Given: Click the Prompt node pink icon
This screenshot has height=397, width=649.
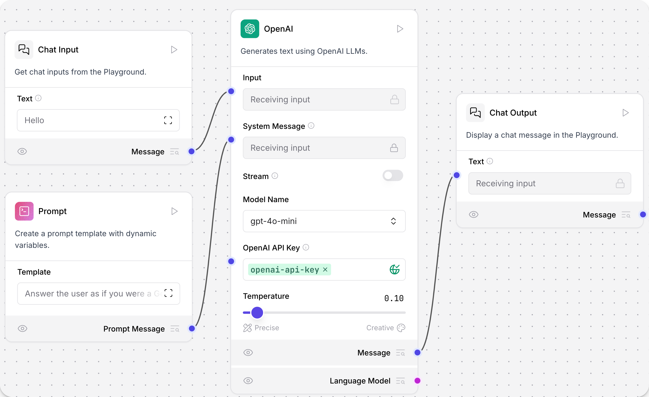Looking at the screenshot, I should 24,210.
